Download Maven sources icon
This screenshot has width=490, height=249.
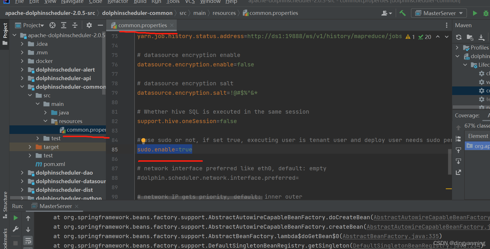pos(481,37)
